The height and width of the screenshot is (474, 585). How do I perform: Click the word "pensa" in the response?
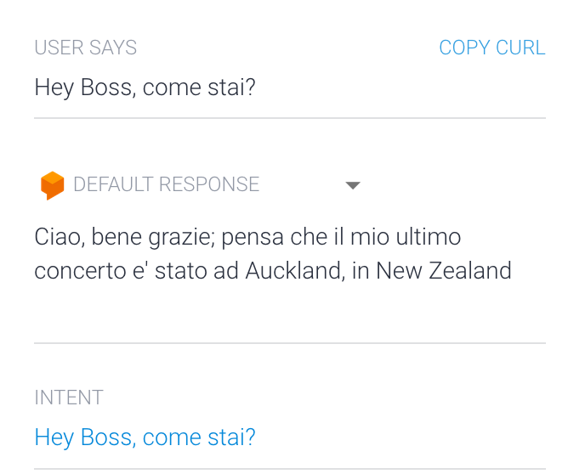(x=253, y=239)
